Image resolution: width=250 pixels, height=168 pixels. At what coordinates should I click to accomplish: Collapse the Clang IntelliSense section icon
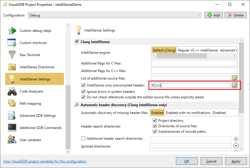tap(77, 42)
